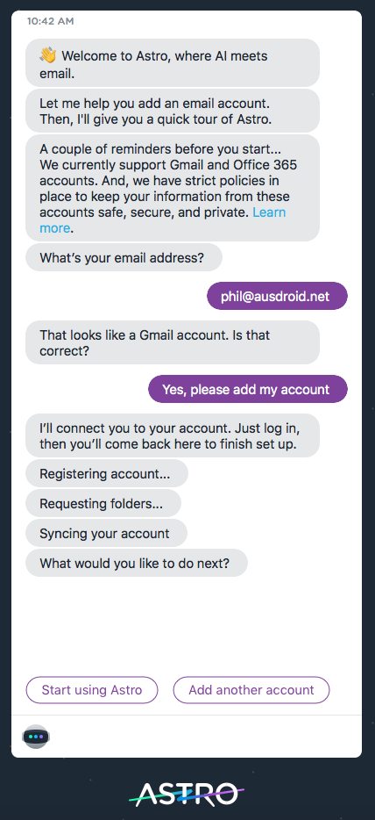Click the 'Syncing your account' message

pos(106,534)
